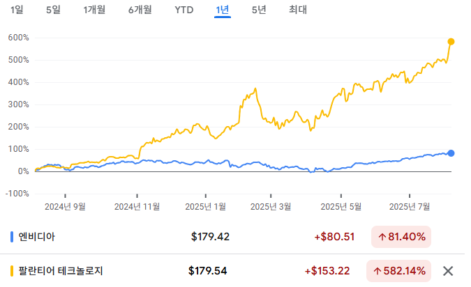
Task: Click the +$80.51 change amount
Action: coord(334,237)
